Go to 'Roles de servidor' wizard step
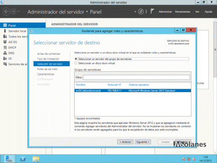217x163 pixels. tap(47, 69)
